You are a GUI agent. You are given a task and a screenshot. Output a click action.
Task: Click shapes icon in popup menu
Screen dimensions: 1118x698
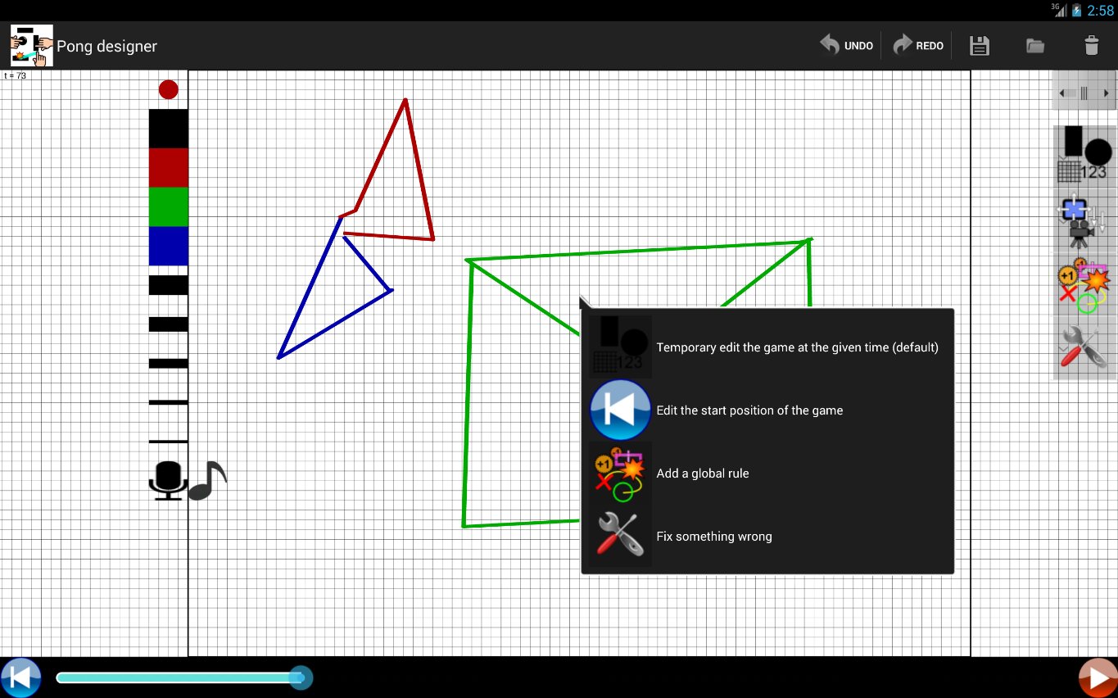(620, 347)
